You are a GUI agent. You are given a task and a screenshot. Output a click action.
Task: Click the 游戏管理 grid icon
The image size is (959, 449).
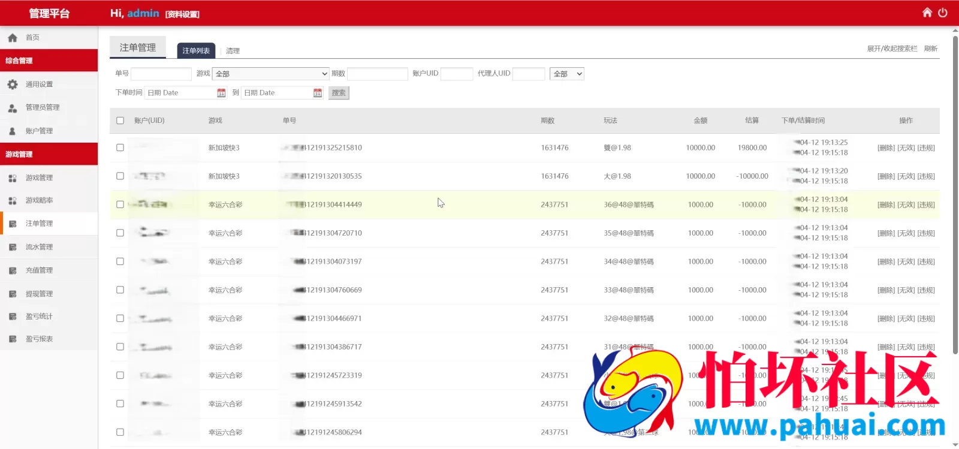[x=13, y=178]
